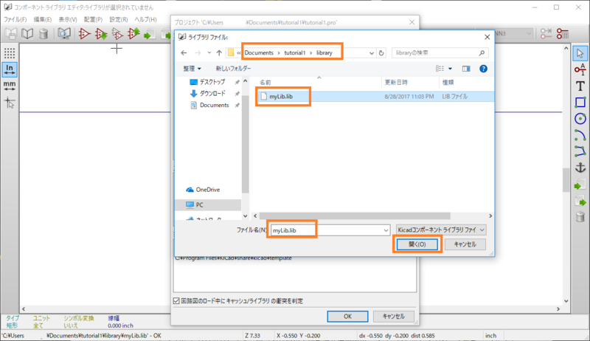Click the create new component icon
590x341 pixels.
84,34
